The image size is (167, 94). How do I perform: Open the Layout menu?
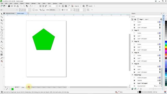16,3
